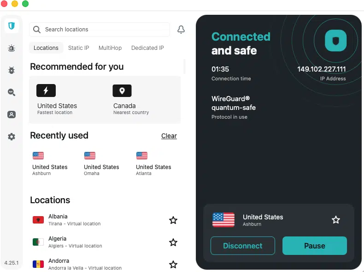Viewport: 364px width, 272px height.
Task: Open Settings gear in sidebar
Action: pyautogui.click(x=12, y=137)
